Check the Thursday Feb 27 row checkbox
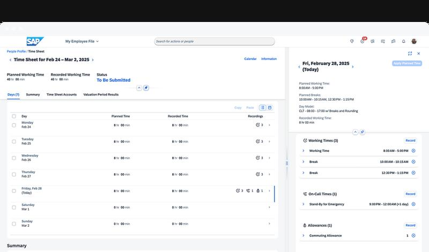 (14, 174)
